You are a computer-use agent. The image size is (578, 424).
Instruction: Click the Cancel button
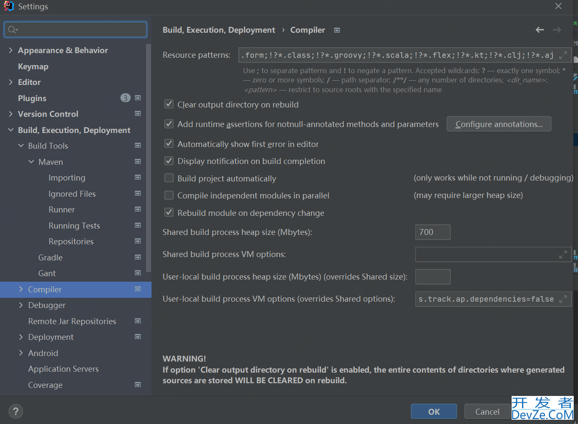coord(487,411)
